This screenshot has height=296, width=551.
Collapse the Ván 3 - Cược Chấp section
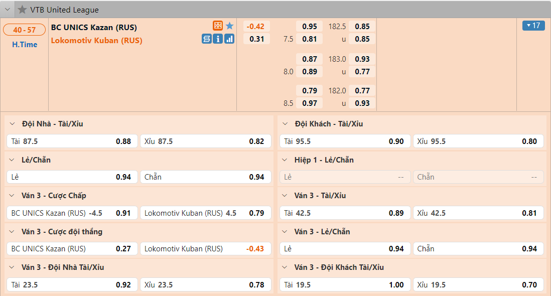coord(13,196)
